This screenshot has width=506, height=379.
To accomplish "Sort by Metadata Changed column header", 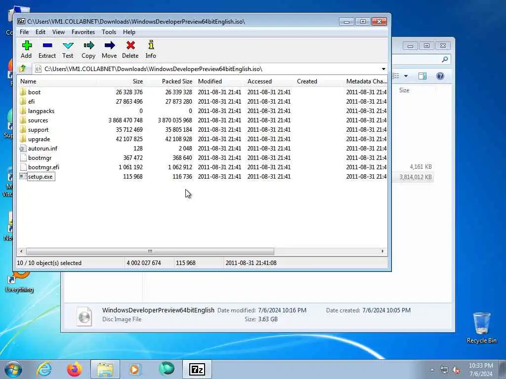I will pyautogui.click(x=366, y=81).
